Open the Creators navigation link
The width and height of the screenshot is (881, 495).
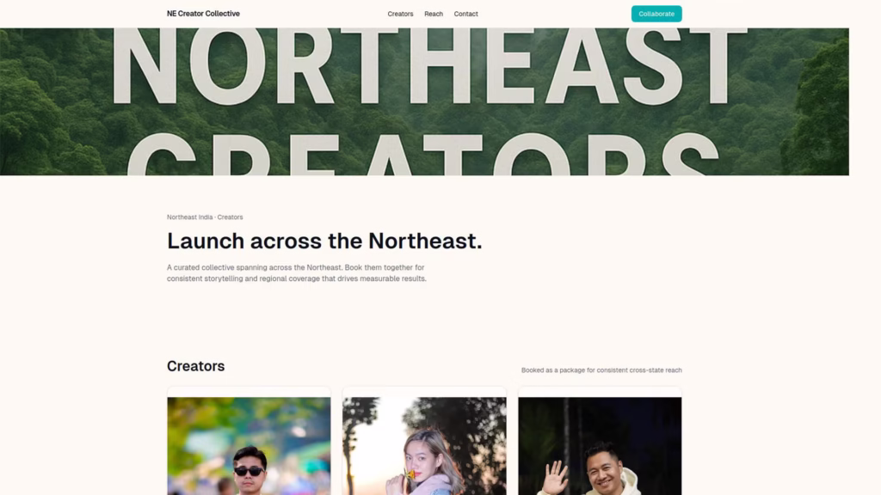400,14
